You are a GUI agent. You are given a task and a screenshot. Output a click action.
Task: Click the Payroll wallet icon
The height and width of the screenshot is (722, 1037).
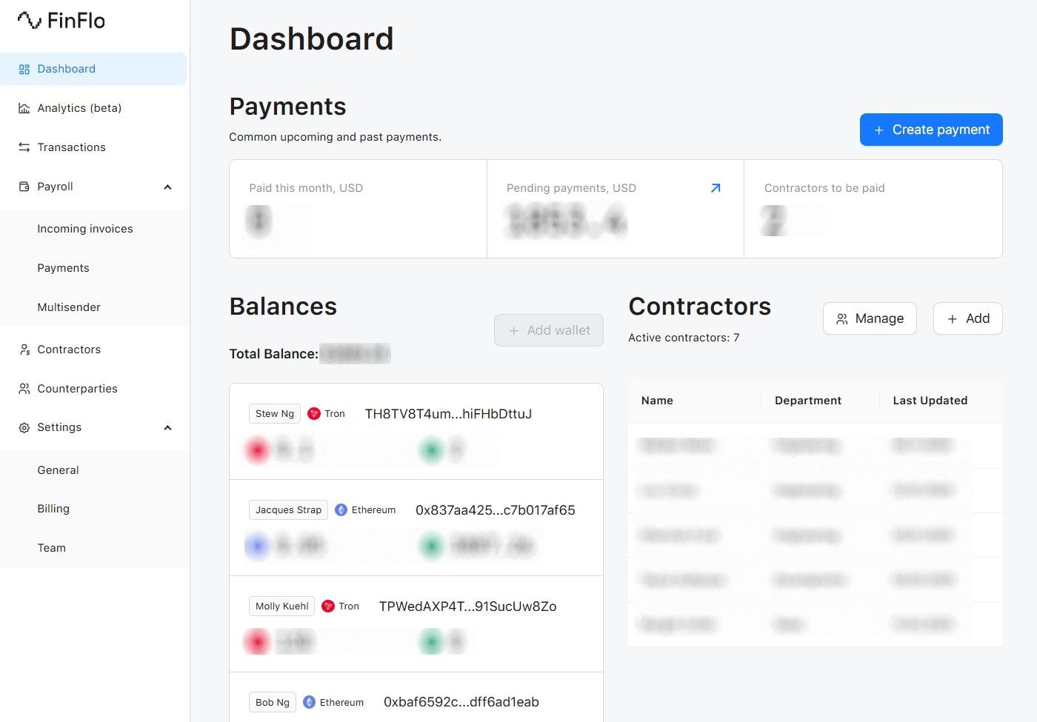(24, 187)
